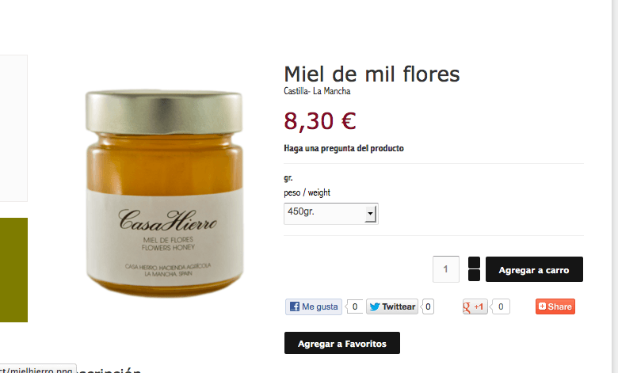Viewport: 618px width, 373px height.
Task: Decrease quantity with lower black stepper square
Action: click(x=474, y=276)
